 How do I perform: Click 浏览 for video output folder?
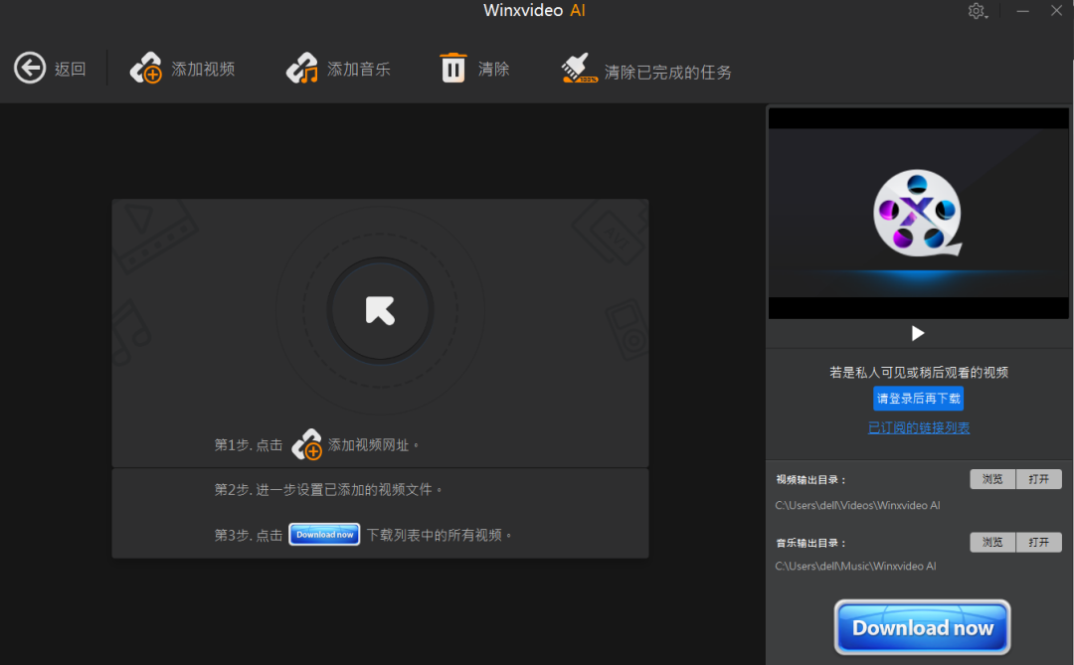pos(992,479)
